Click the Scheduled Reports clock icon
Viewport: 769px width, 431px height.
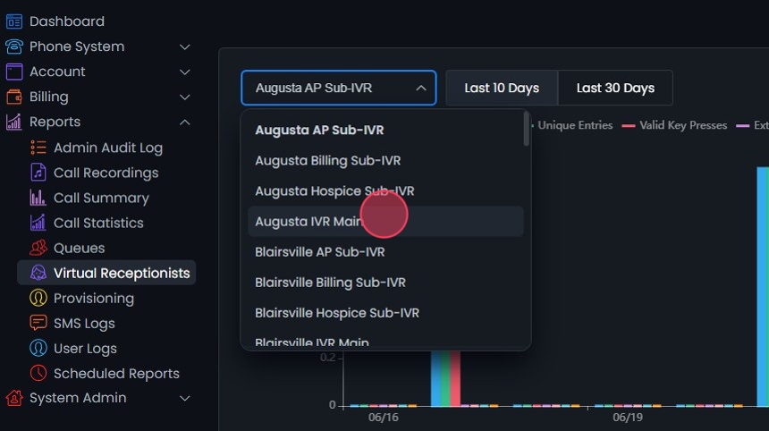coord(38,373)
